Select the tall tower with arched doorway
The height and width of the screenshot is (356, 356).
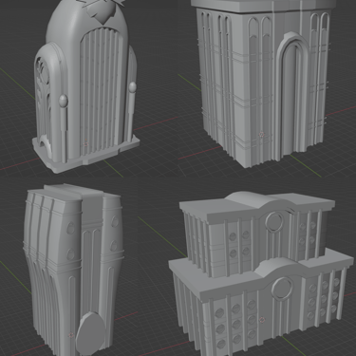coord(264,83)
